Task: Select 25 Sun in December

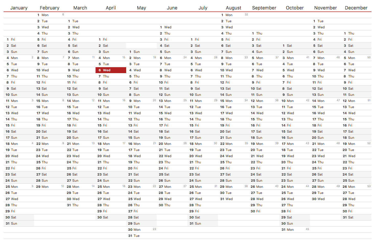Action: point(356,180)
